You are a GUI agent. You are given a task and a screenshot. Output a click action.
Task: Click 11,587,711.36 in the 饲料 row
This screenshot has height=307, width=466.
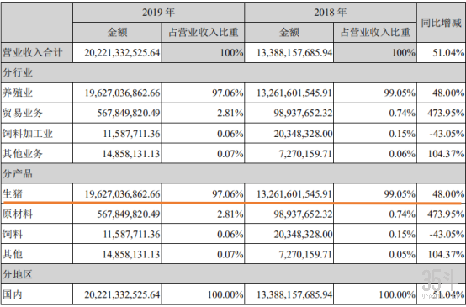click(x=131, y=235)
